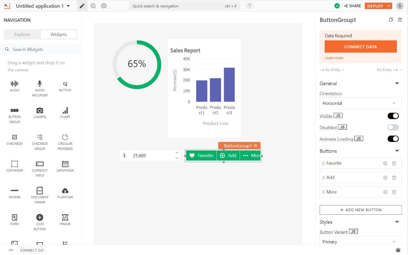Click ADD NEW BUTTON in properties panel

[x=360, y=210]
